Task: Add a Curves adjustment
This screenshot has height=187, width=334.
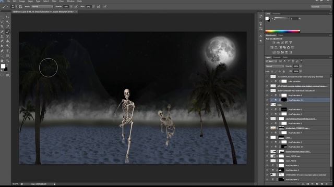Action: tap(282, 43)
